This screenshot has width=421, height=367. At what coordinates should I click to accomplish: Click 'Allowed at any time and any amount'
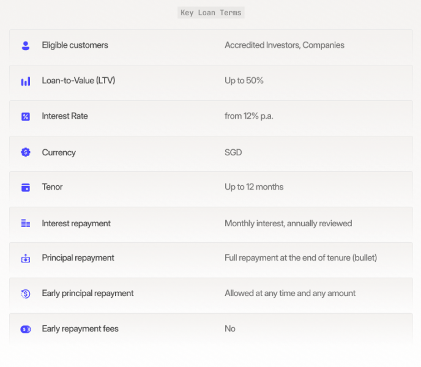289,294
